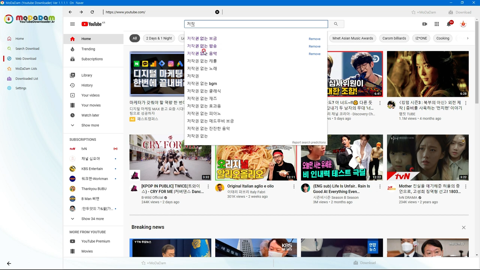
Task: Open options menu for aglio e olio video
Action: coord(294,186)
